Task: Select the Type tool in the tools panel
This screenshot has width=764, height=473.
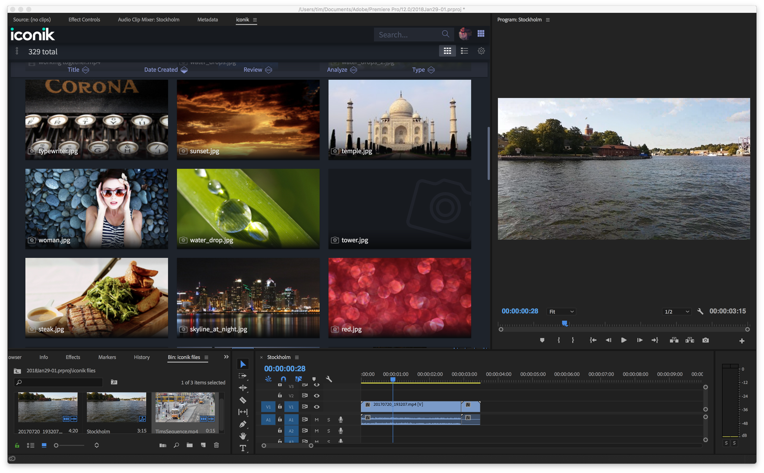Action: pos(243,448)
